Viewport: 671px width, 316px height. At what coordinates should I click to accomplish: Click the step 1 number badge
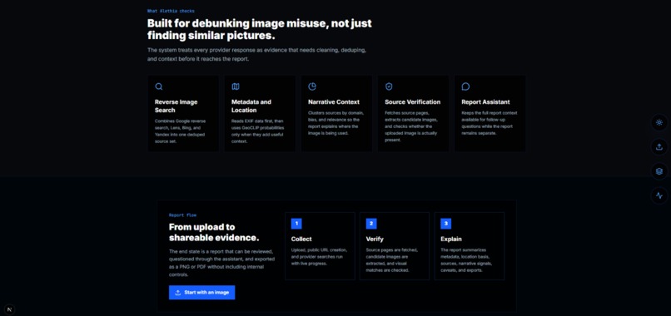[296, 224]
